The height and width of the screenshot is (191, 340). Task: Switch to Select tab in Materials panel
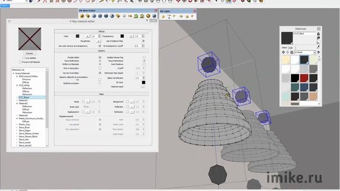[285, 48]
